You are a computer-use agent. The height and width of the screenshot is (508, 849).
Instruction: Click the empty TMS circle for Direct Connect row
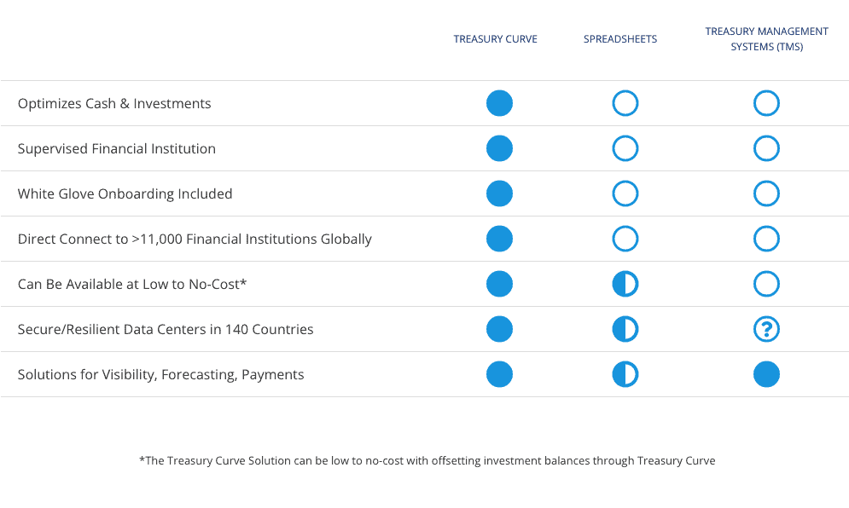click(766, 239)
